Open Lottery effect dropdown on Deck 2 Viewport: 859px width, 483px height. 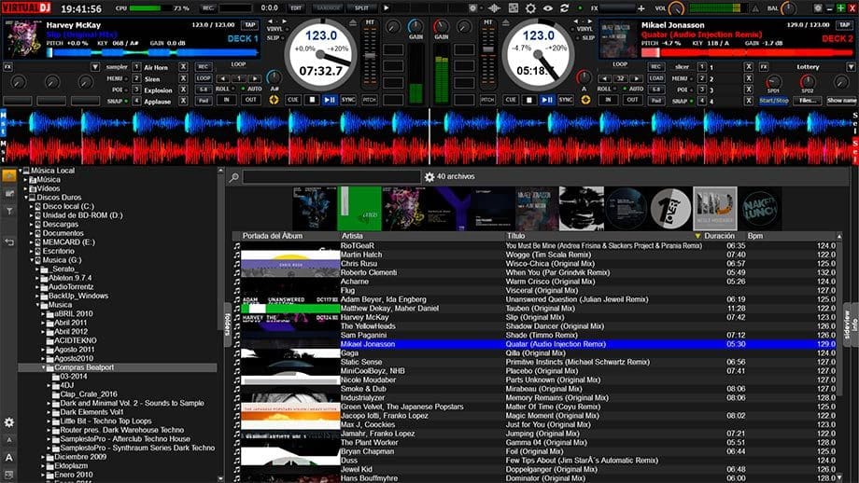click(851, 67)
